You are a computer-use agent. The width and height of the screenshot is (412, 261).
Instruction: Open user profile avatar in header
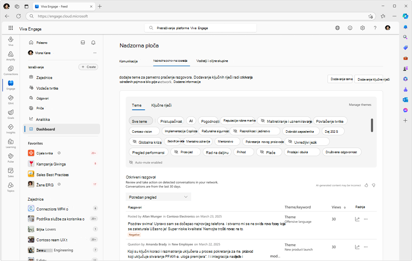click(387, 28)
